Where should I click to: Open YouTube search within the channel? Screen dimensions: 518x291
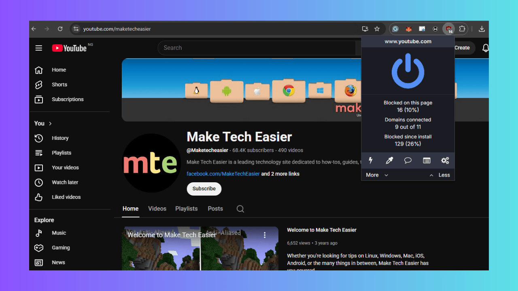pyautogui.click(x=240, y=209)
